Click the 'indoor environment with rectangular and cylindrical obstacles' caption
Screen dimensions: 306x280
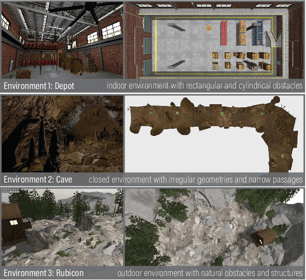[x=205, y=85]
